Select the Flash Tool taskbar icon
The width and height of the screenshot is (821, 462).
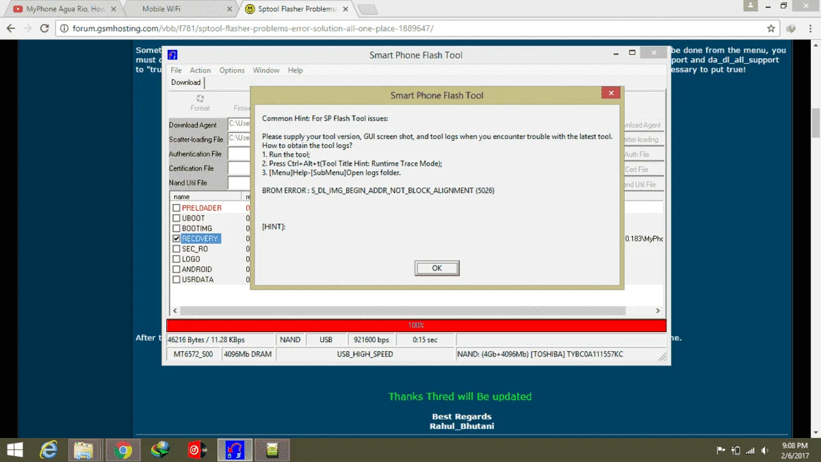tap(235, 450)
